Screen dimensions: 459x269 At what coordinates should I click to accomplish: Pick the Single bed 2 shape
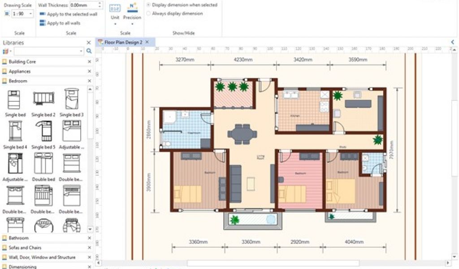click(43, 100)
